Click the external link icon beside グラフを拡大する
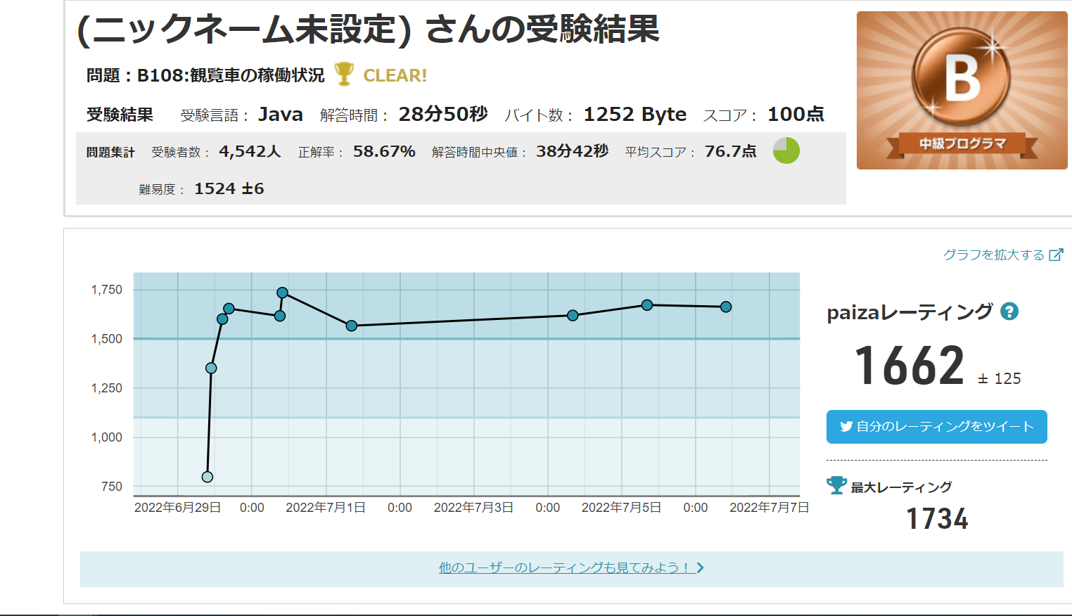 pos(1056,255)
